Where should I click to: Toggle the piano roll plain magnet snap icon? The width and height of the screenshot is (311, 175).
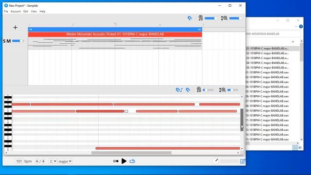(188, 90)
